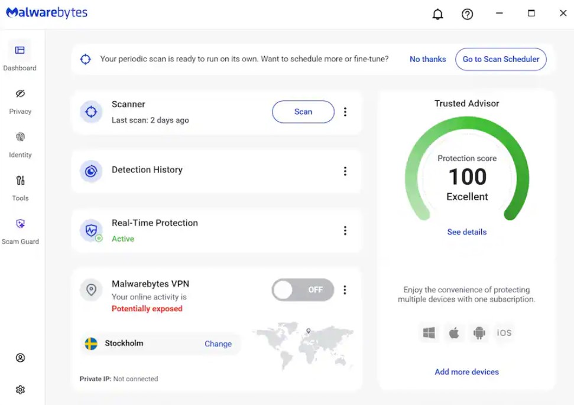Click the Sweden flag icon
The image size is (574, 405).
[91, 344]
